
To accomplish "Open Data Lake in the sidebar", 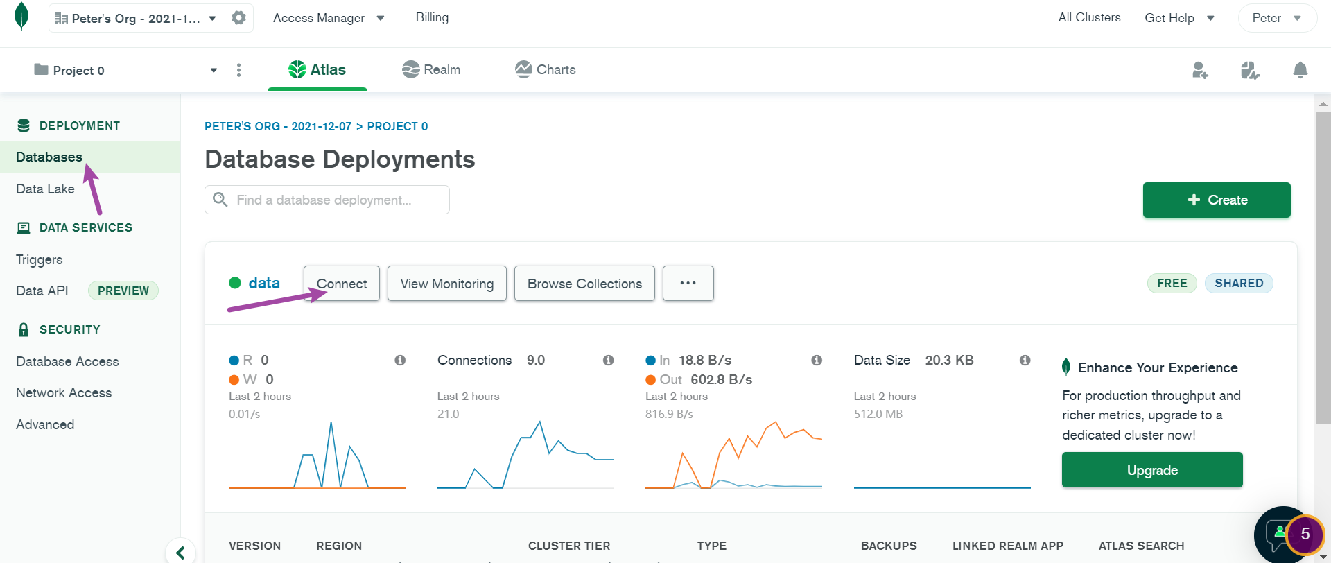I will [x=45, y=189].
